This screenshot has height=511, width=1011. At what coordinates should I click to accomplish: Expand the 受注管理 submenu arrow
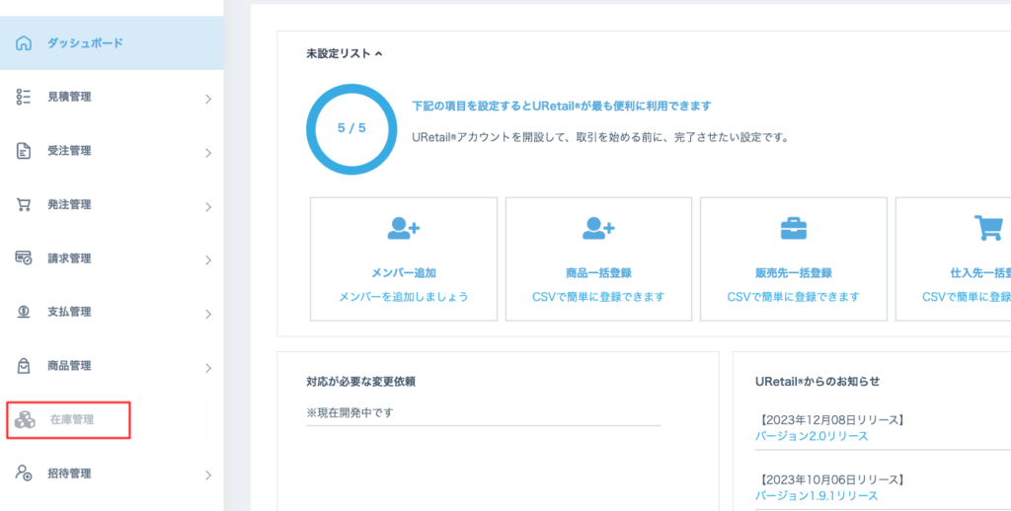point(207,153)
